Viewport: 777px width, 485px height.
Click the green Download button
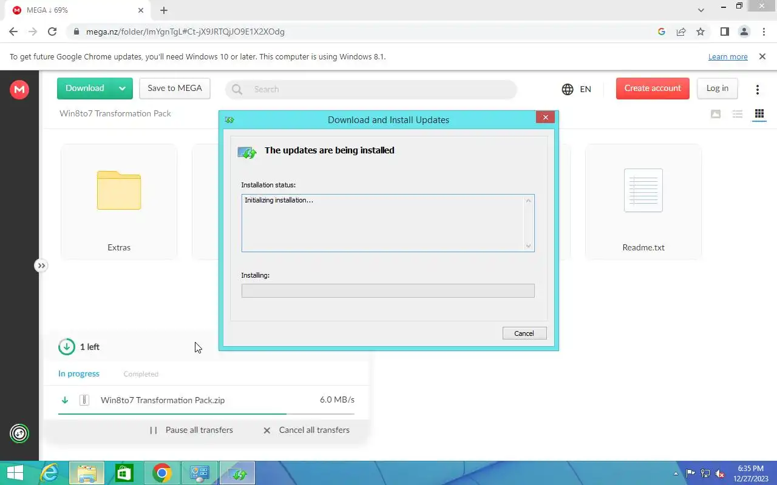click(85, 89)
